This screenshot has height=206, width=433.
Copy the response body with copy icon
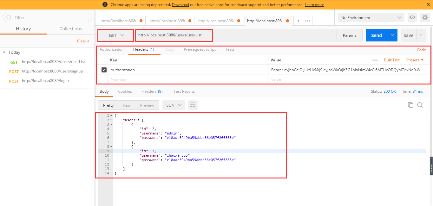(x=410, y=105)
